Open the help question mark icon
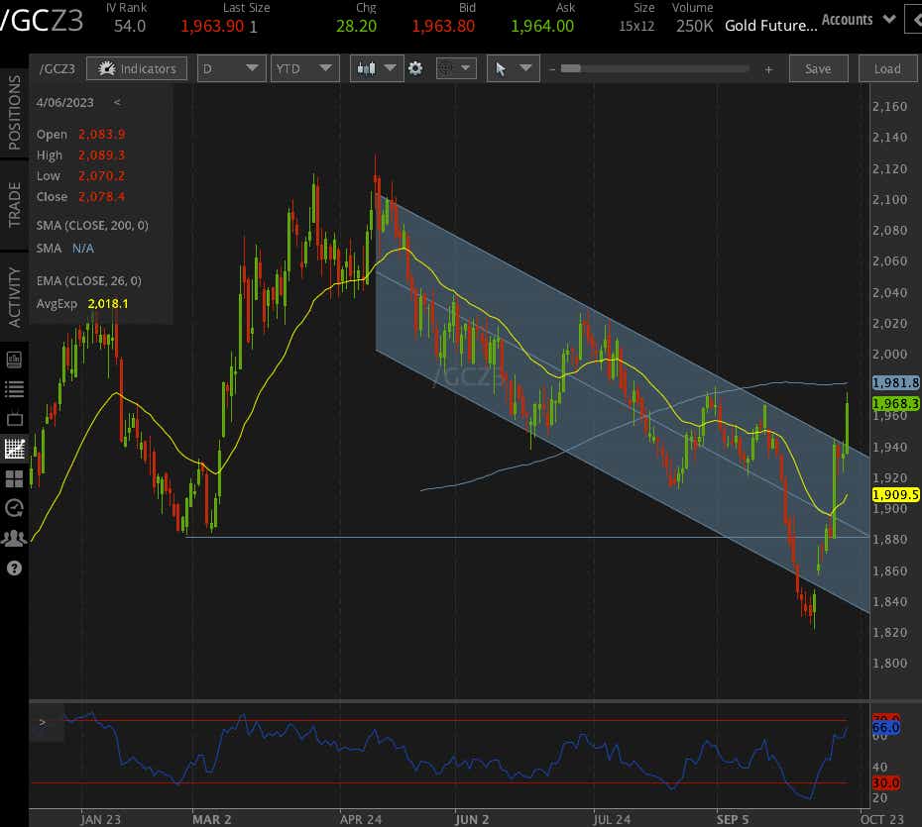Viewport: 922px width, 827px height. [x=14, y=568]
